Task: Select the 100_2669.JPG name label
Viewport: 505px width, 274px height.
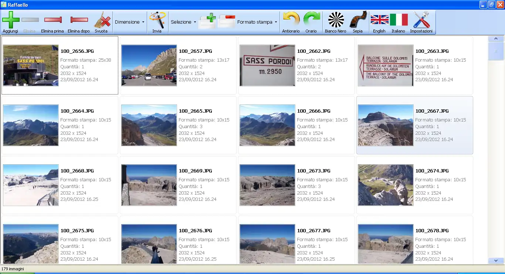Action: pyautogui.click(x=195, y=171)
